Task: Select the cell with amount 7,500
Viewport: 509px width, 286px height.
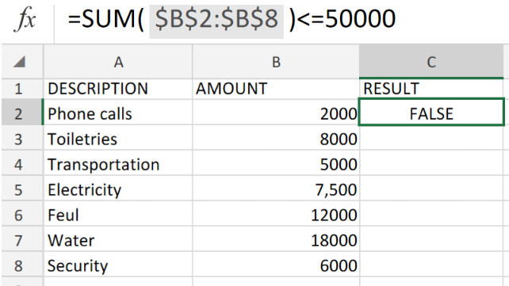Action: (x=276, y=189)
